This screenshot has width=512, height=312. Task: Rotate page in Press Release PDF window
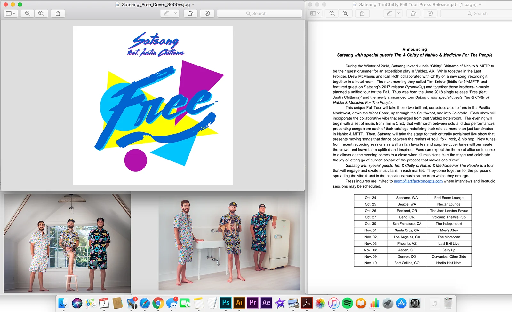413,13
